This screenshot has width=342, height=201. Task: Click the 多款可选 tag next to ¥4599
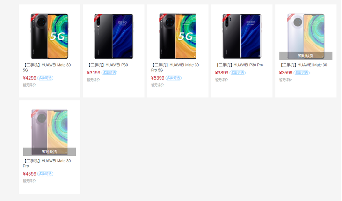(x=45, y=174)
